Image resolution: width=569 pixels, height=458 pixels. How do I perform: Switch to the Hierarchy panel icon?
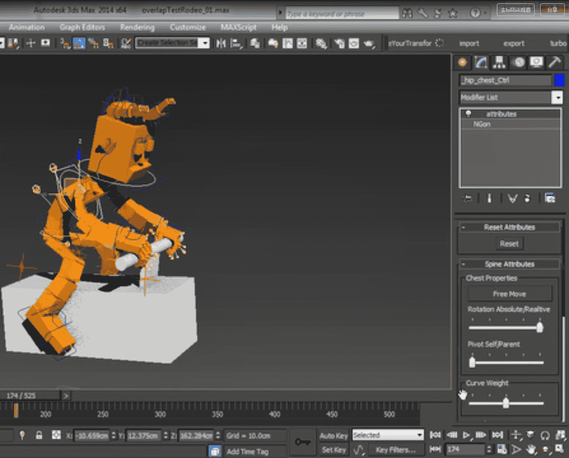[499, 63]
